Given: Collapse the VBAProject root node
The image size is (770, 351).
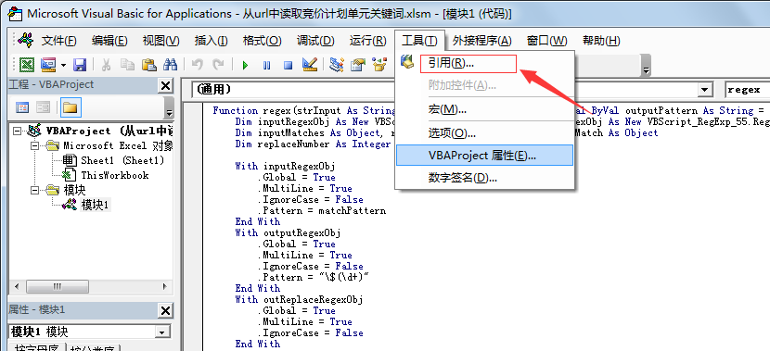Looking at the screenshot, I should (18, 131).
